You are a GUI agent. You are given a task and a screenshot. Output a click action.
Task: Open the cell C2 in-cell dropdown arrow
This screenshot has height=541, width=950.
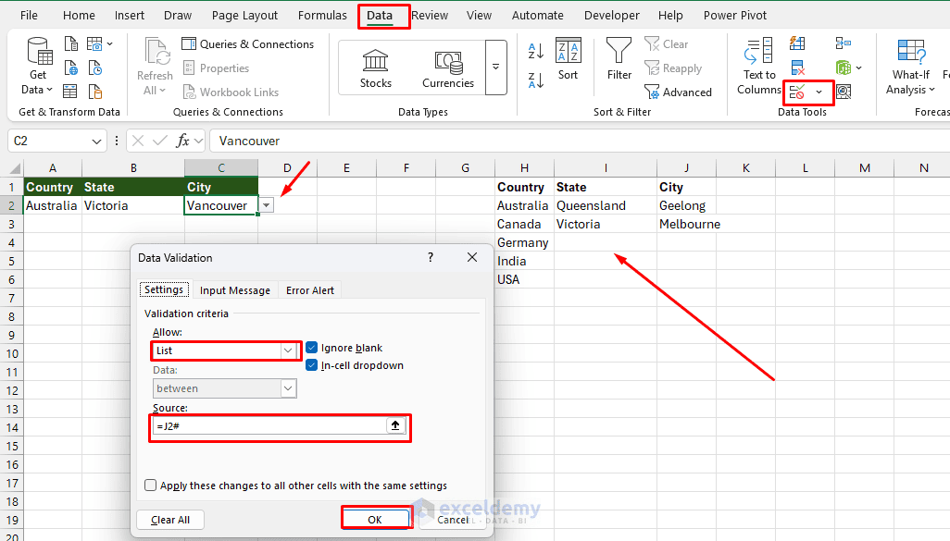pos(267,205)
